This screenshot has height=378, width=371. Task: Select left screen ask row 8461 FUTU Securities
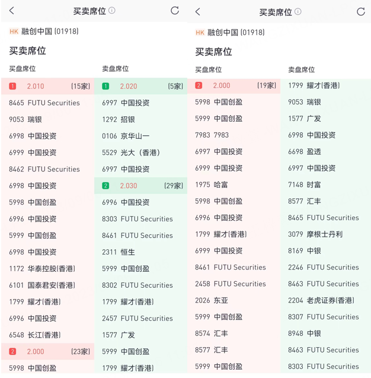point(140,235)
